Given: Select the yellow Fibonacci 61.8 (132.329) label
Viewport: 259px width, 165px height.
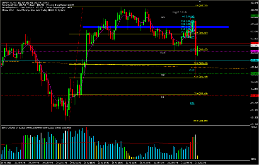Looking at the screenshot, I should pyautogui.click(x=201, y=77).
